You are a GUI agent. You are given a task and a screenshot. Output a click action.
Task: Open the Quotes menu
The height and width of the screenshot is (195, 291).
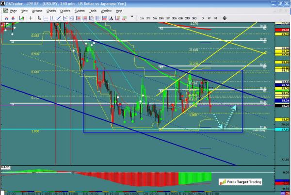(65, 10)
